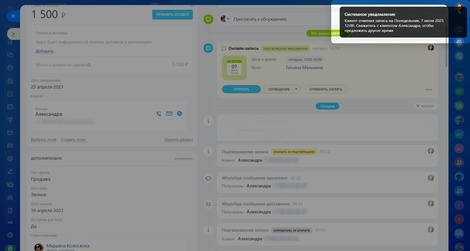This screenshot has width=470, height=251.
Task: Click Добавить link under Оплата и доставка
Action: click(44, 51)
